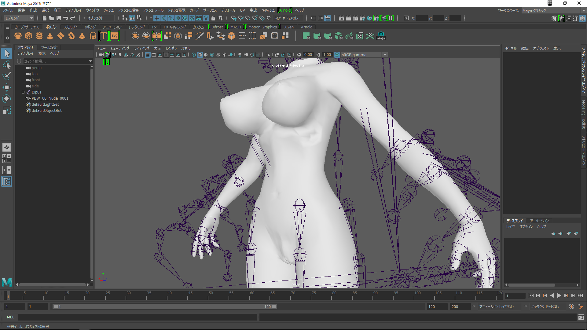Click the ninja shelf icon
The width and height of the screenshot is (587, 330).
tap(381, 36)
